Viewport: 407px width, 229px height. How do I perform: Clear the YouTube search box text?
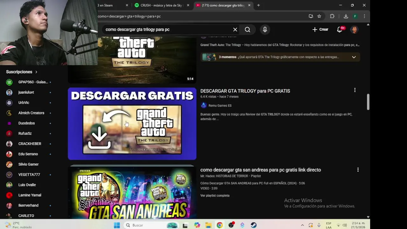pos(235,30)
